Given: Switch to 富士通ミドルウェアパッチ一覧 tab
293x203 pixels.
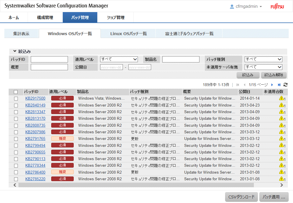Looking at the screenshot, I should tap(189, 34).
